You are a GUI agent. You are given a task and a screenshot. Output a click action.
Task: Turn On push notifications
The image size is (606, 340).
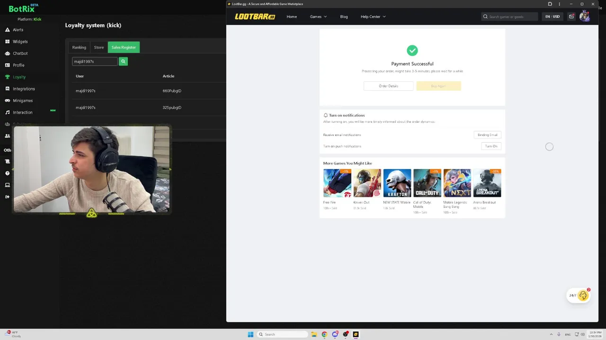pos(491,146)
